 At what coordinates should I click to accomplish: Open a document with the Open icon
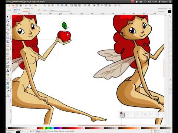click(13, 5)
